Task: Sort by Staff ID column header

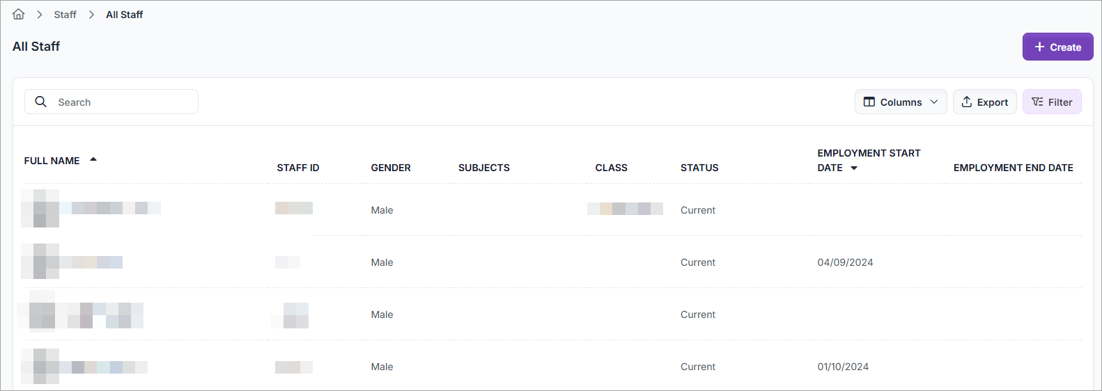Action: pos(298,168)
